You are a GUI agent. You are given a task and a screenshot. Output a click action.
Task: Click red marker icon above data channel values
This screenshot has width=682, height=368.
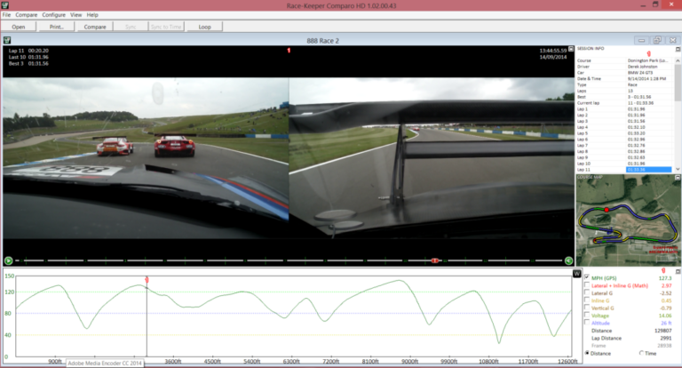[662, 270]
